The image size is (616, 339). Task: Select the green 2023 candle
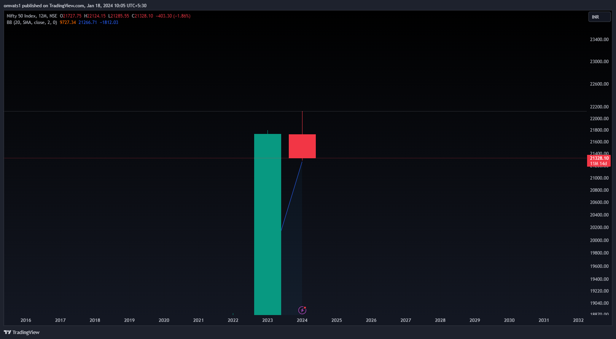pos(267,224)
